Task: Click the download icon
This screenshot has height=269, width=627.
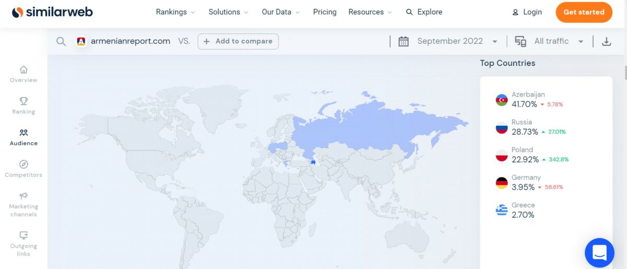Action: coord(606,41)
